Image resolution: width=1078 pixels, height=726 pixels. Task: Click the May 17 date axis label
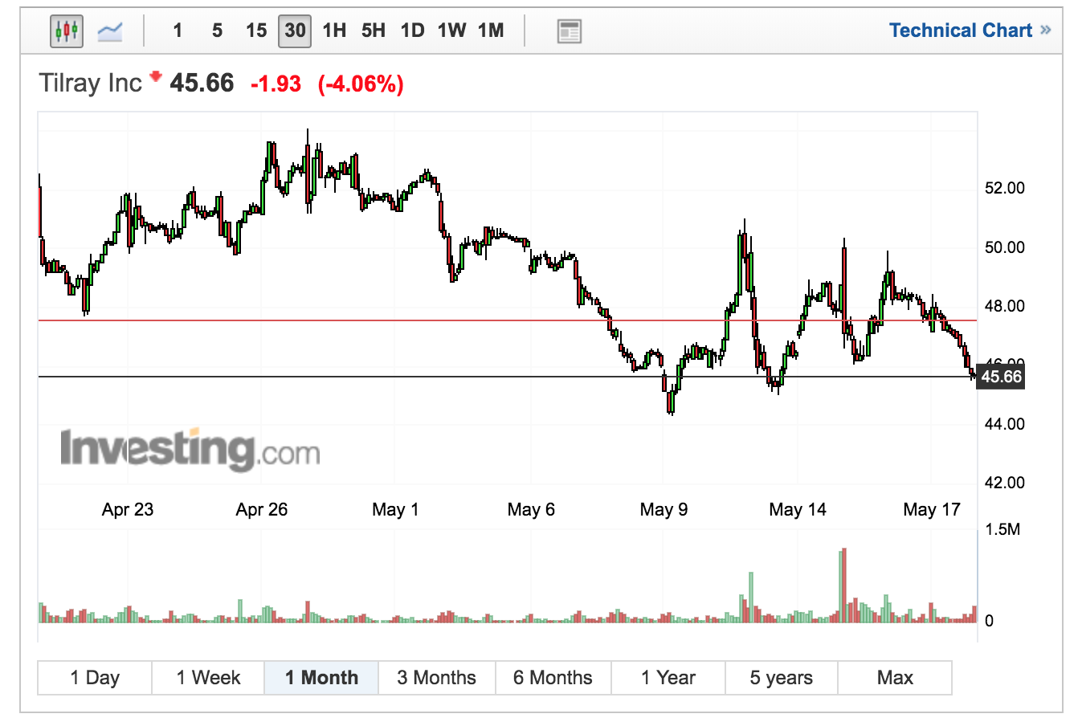(x=932, y=509)
